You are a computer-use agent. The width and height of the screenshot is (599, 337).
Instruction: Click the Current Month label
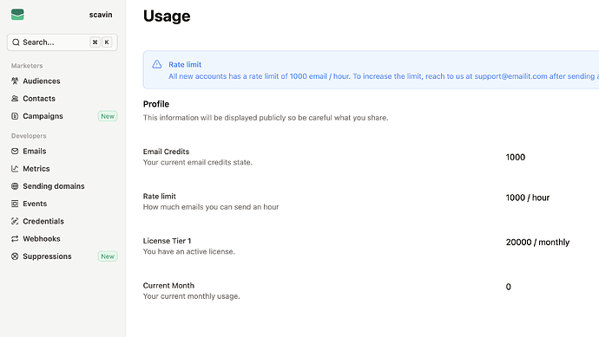click(168, 286)
